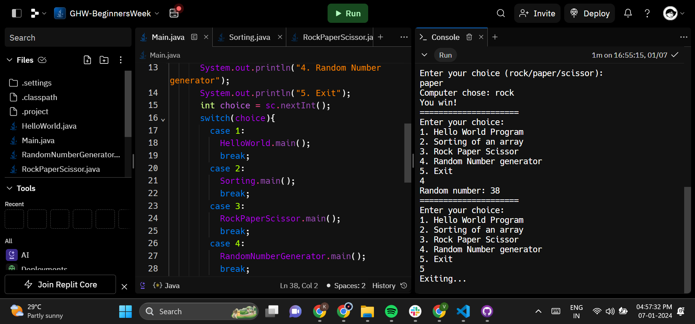The height and width of the screenshot is (324, 695).
Task: Collapse the console Run output chevron
Action: click(424, 55)
